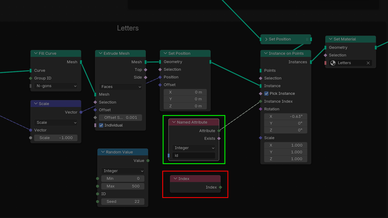Click the Extrude Mesh Selection input socket
388x218 pixels.
[95, 102]
